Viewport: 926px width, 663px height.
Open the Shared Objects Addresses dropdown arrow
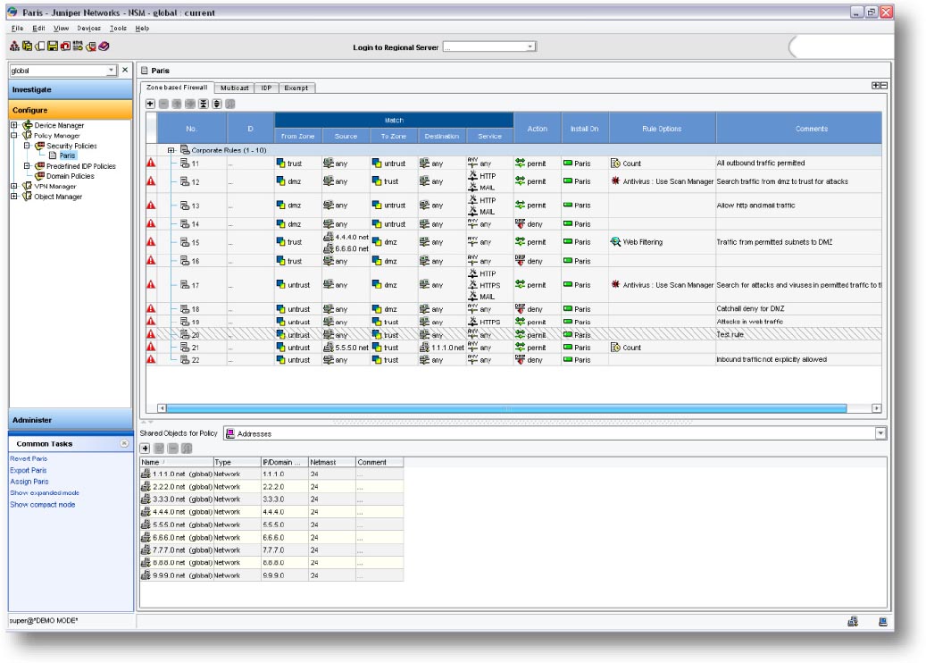click(x=880, y=433)
